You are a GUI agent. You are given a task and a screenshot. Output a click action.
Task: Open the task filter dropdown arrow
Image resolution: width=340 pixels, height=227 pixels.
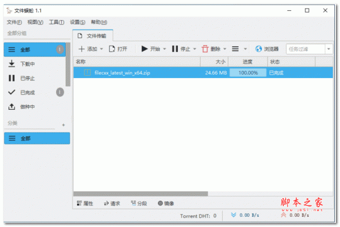tap(329, 49)
